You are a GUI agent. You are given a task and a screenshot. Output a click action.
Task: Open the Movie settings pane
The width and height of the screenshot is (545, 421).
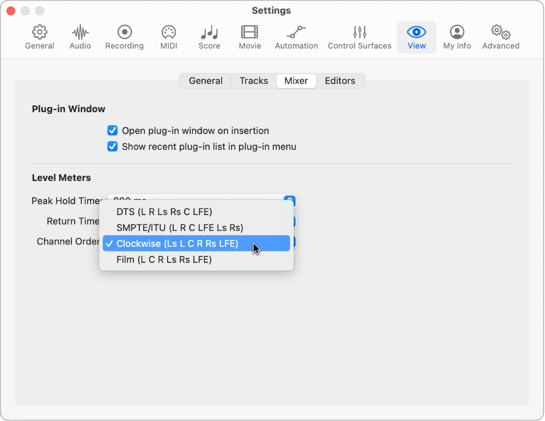[250, 37]
